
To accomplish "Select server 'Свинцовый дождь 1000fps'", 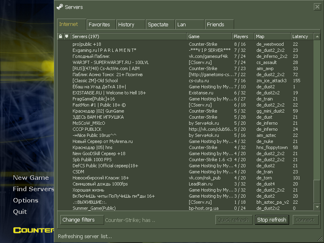I will click(x=185, y=184).
